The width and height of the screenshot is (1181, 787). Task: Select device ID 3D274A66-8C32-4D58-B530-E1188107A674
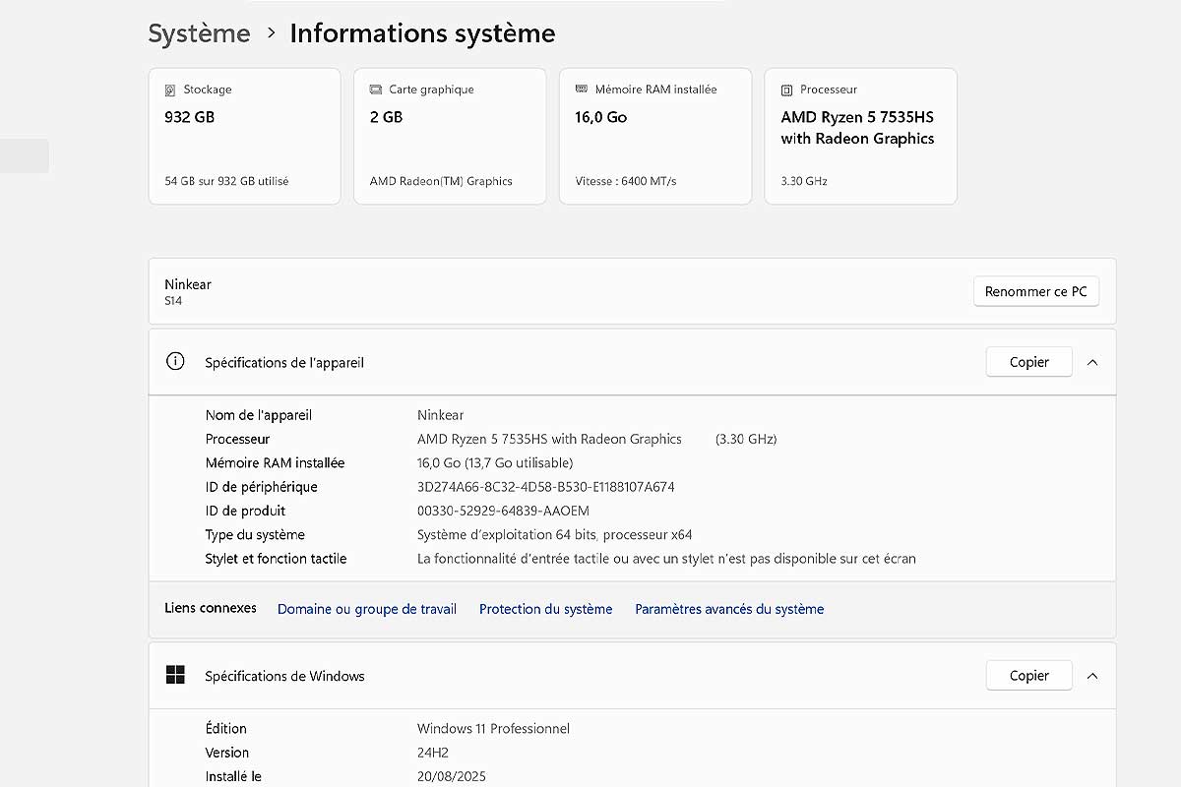pyautogui.click(x=546, y=487)
